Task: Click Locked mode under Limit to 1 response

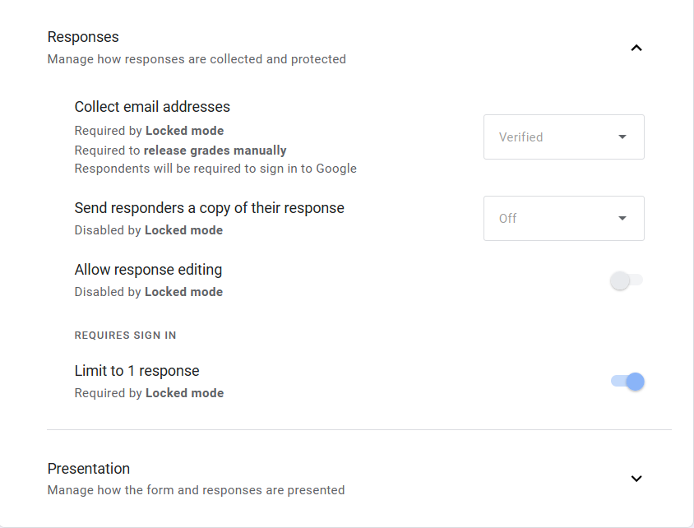Action: [x=184, y=393]
